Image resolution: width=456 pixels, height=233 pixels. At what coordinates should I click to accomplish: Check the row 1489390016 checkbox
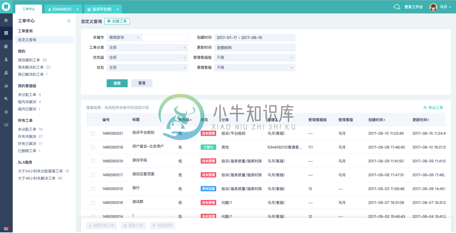[x=93, y=203]
